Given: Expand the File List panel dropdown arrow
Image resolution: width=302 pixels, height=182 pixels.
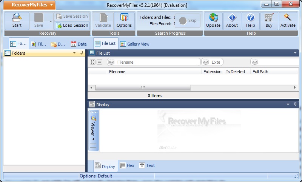Looking at the screenshot, I should (x=296, y=53).
